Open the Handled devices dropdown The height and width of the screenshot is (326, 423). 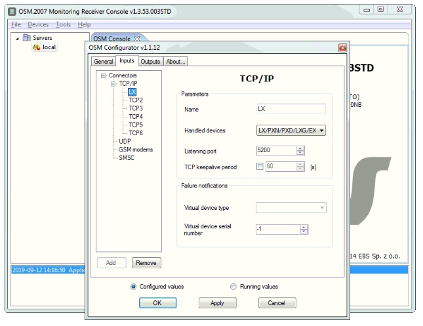[321, 131]
